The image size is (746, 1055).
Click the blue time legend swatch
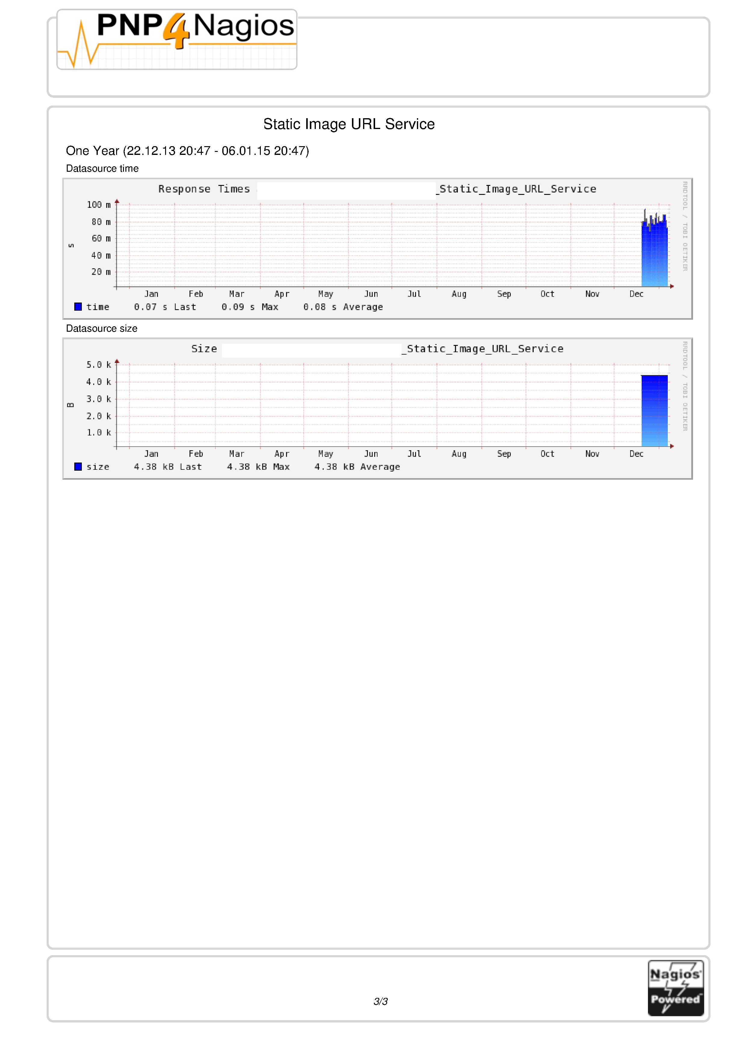[78, 306]
